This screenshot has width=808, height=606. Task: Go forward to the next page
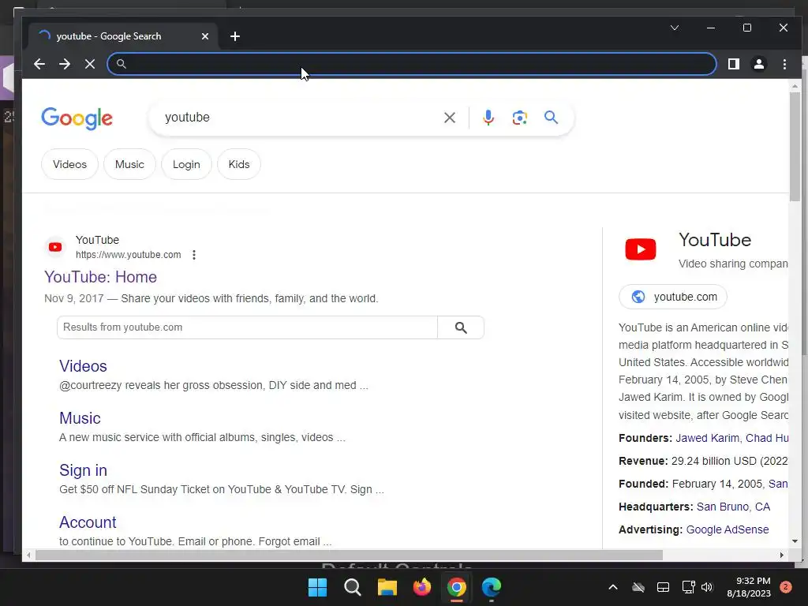click(x=65, y=64)
